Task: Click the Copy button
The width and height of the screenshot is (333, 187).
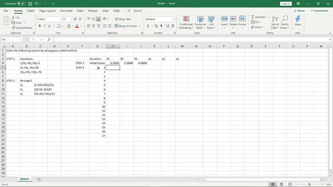Action: (x=17, y=22)
